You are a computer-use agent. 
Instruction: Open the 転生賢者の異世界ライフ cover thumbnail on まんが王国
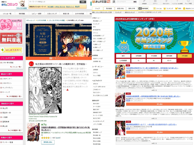[x=120, y=72]
